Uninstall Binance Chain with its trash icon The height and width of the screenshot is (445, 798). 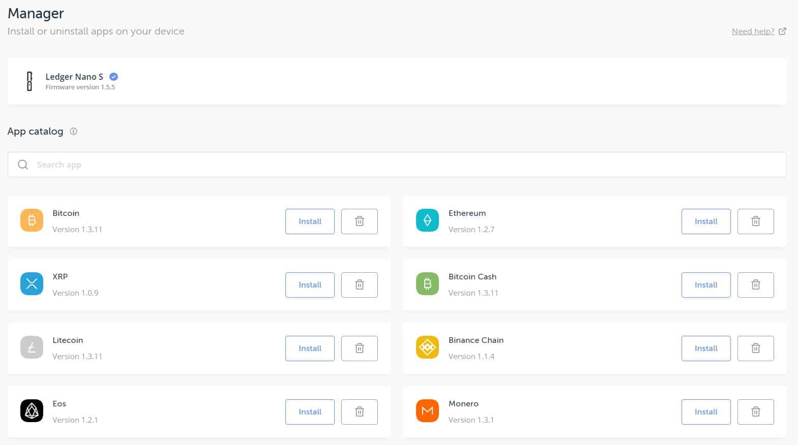[756, 348]
